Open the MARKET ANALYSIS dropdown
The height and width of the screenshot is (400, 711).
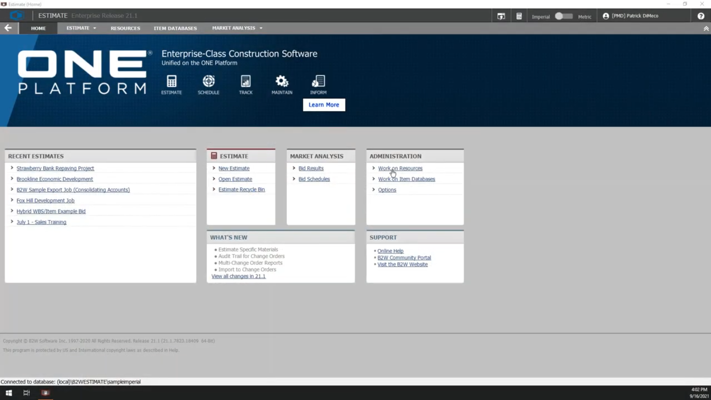260,28
